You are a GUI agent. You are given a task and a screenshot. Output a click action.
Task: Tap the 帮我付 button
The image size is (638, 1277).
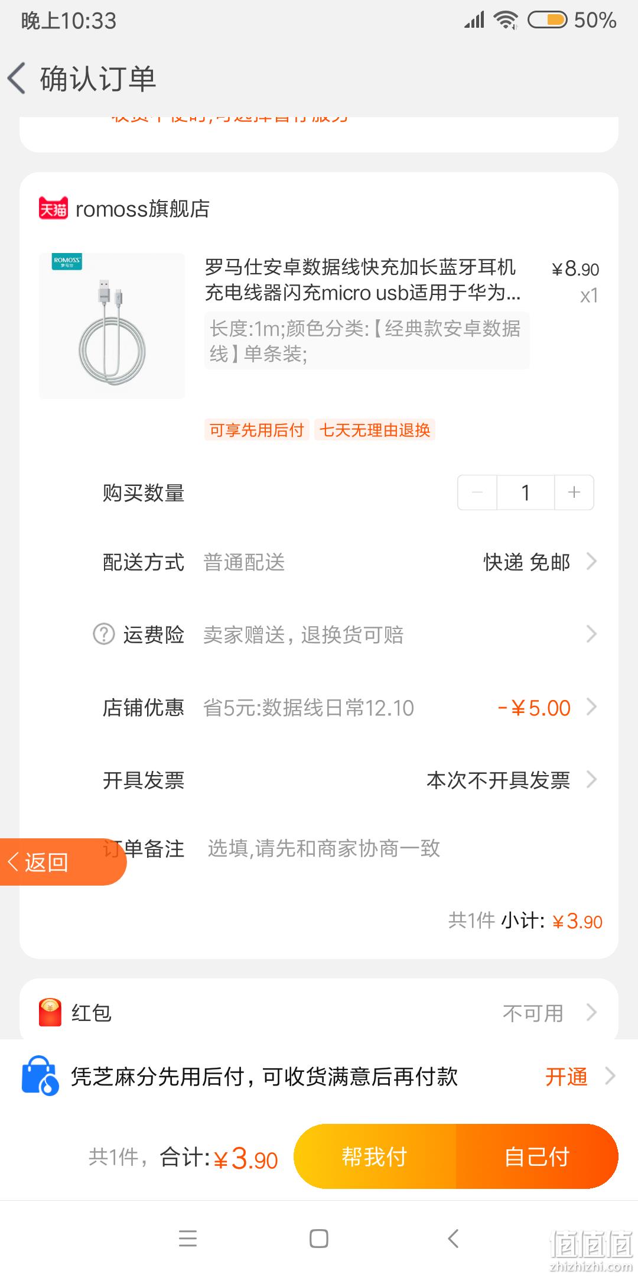[375, 1156]
